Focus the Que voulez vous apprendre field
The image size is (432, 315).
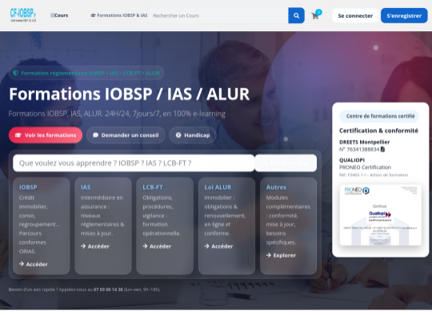134,163
